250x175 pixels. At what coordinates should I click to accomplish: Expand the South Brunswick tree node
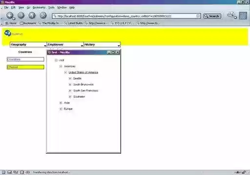click(x=70, y=85)
